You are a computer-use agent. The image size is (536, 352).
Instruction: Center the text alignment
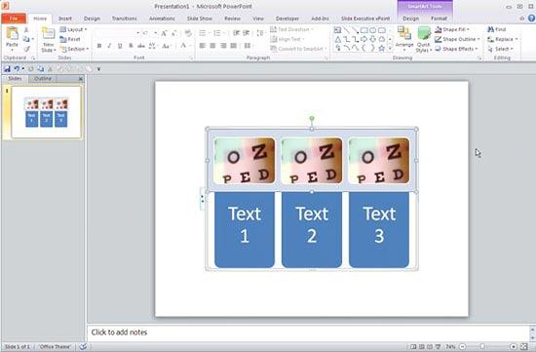(x=212, y=46)
